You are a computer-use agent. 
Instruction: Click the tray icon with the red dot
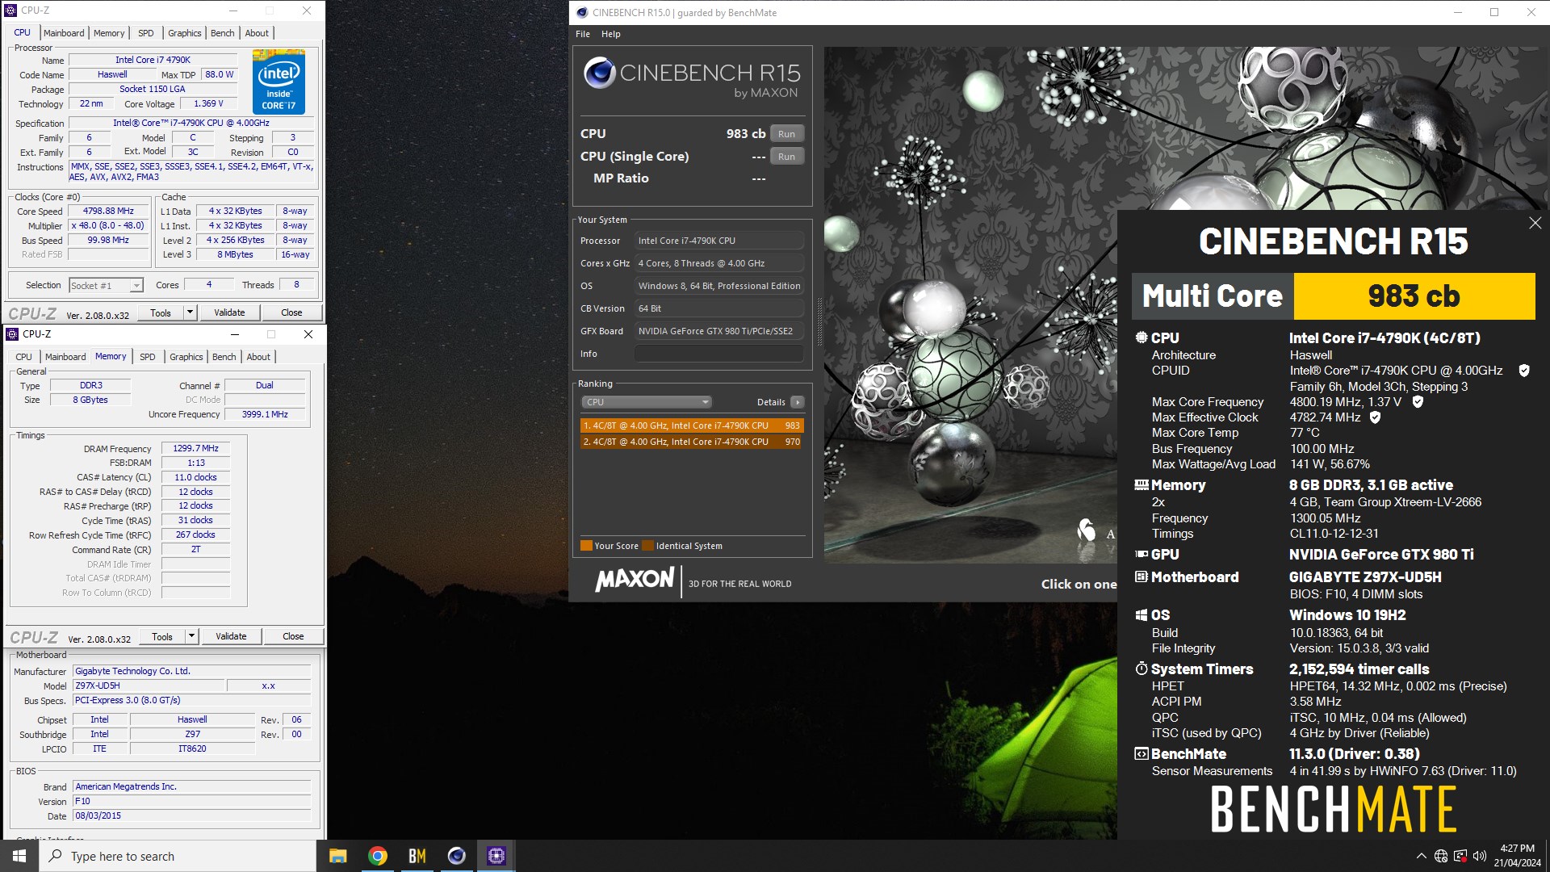coord(1460,856)
